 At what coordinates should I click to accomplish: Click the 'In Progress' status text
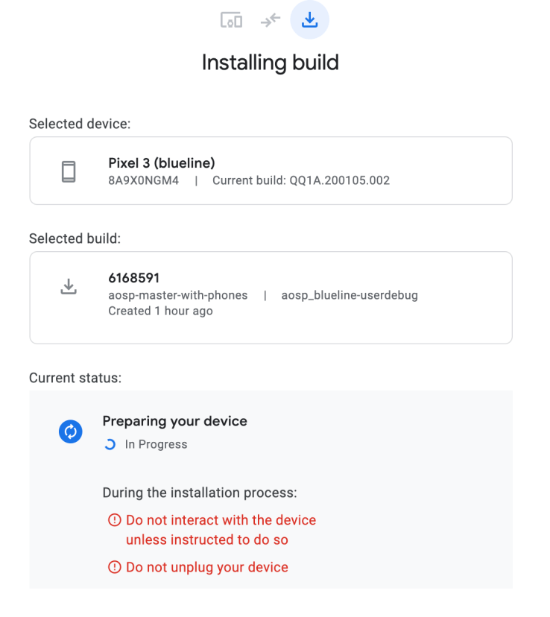157,445
